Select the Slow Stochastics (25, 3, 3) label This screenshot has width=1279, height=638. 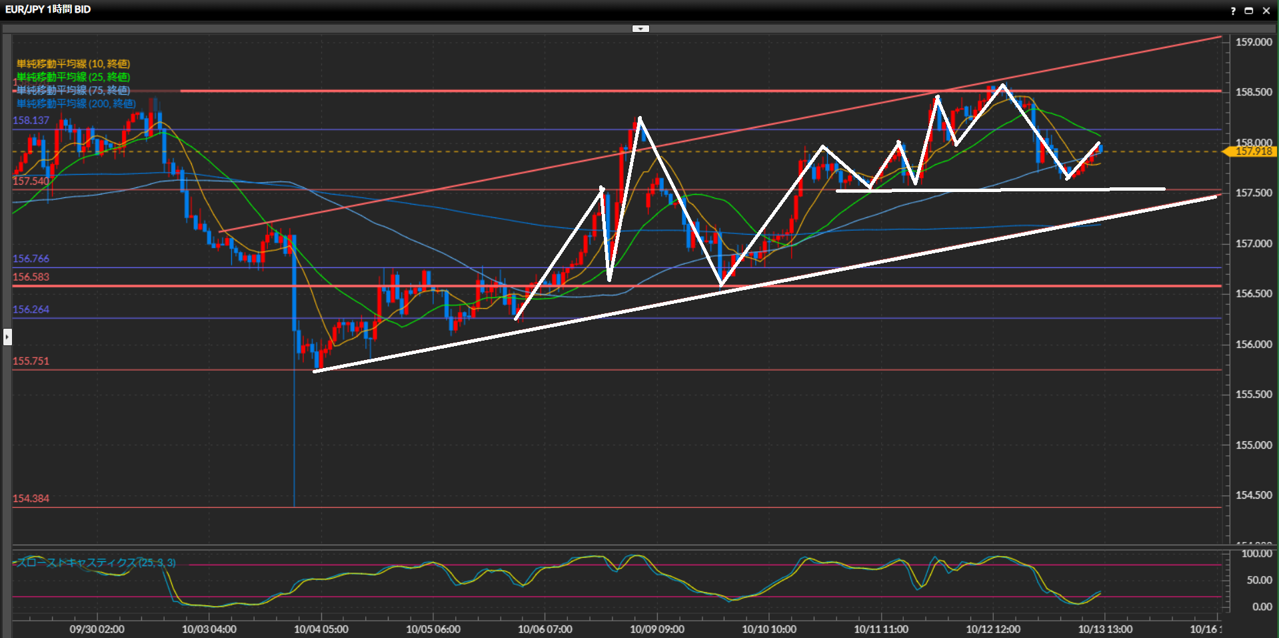(x=95, y=563)
